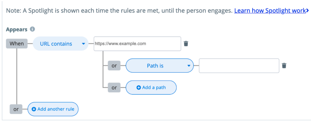
Task: Click the or label beside Add a path
Action: click(x=114, y=88)
